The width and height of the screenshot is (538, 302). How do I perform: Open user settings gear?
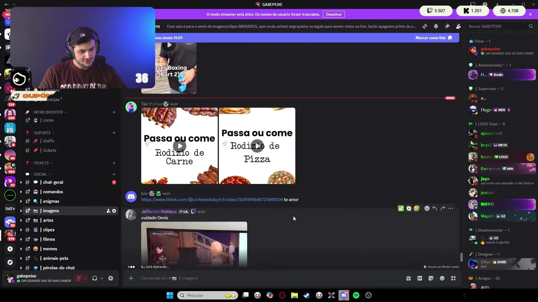[x=111, y=278]
